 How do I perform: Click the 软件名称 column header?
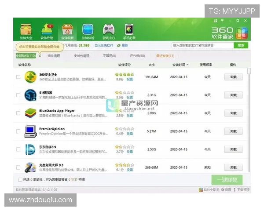25,65
